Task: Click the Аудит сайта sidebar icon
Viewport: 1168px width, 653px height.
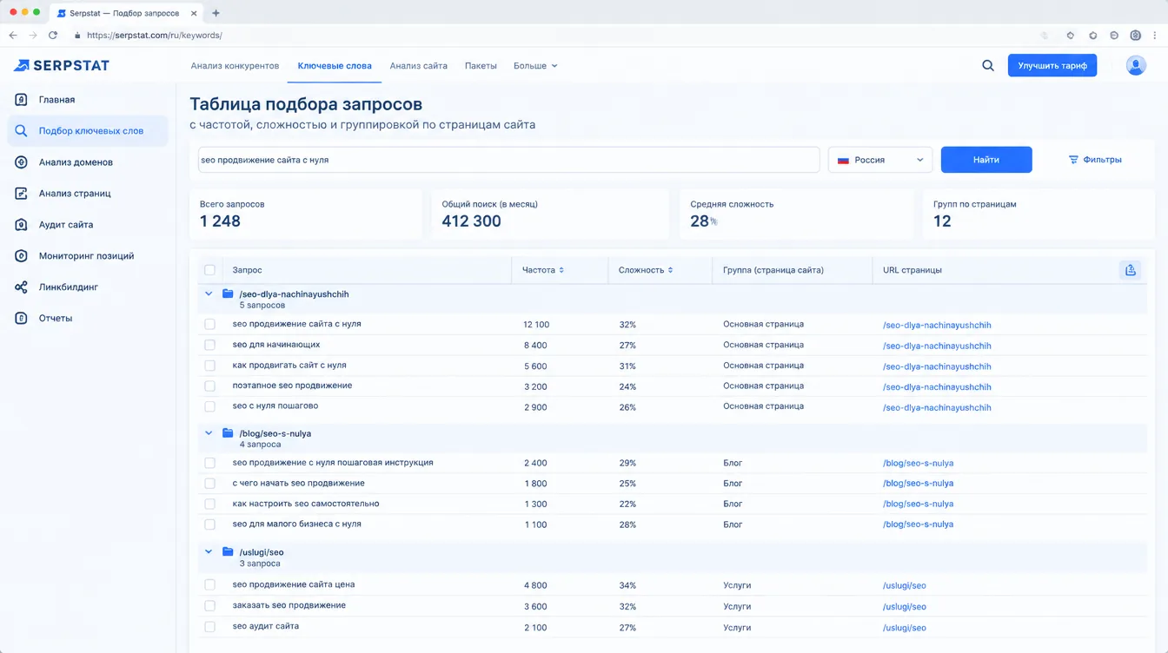Action: pyautogui.click(x=21, y=225)
